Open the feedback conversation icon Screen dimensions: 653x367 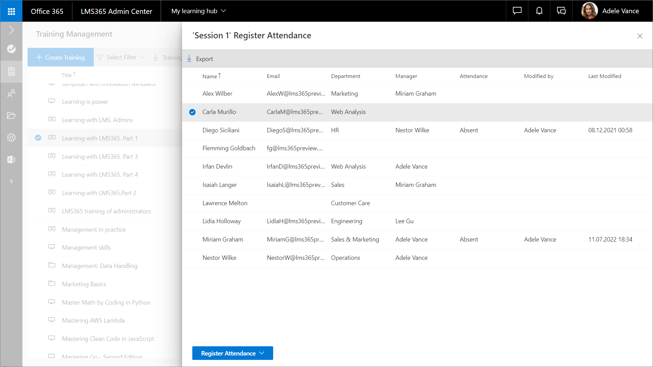coord(561,11)
